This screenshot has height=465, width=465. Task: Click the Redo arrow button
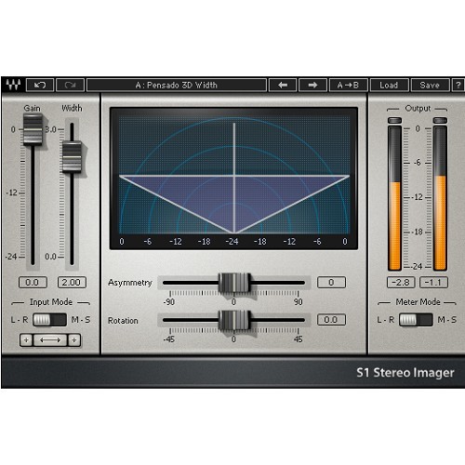70,85
